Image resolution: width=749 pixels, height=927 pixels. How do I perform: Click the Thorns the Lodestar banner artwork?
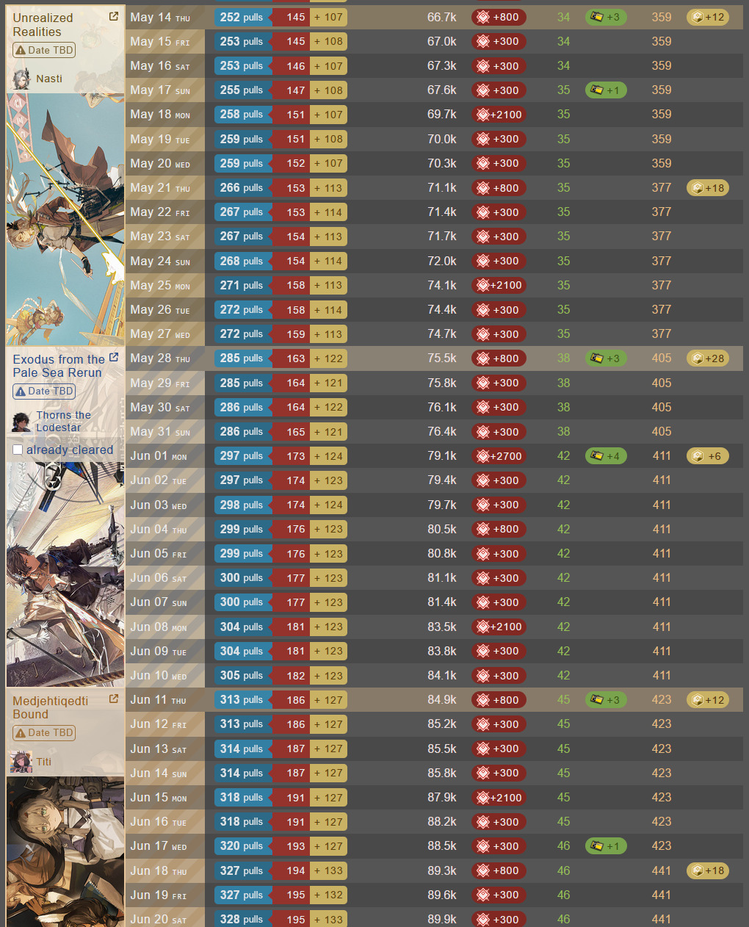point(65,574)
